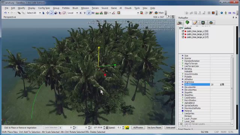The image size is (240, 135).
Task: Click the rectangle area selection icon
Action: coord(64,13)
